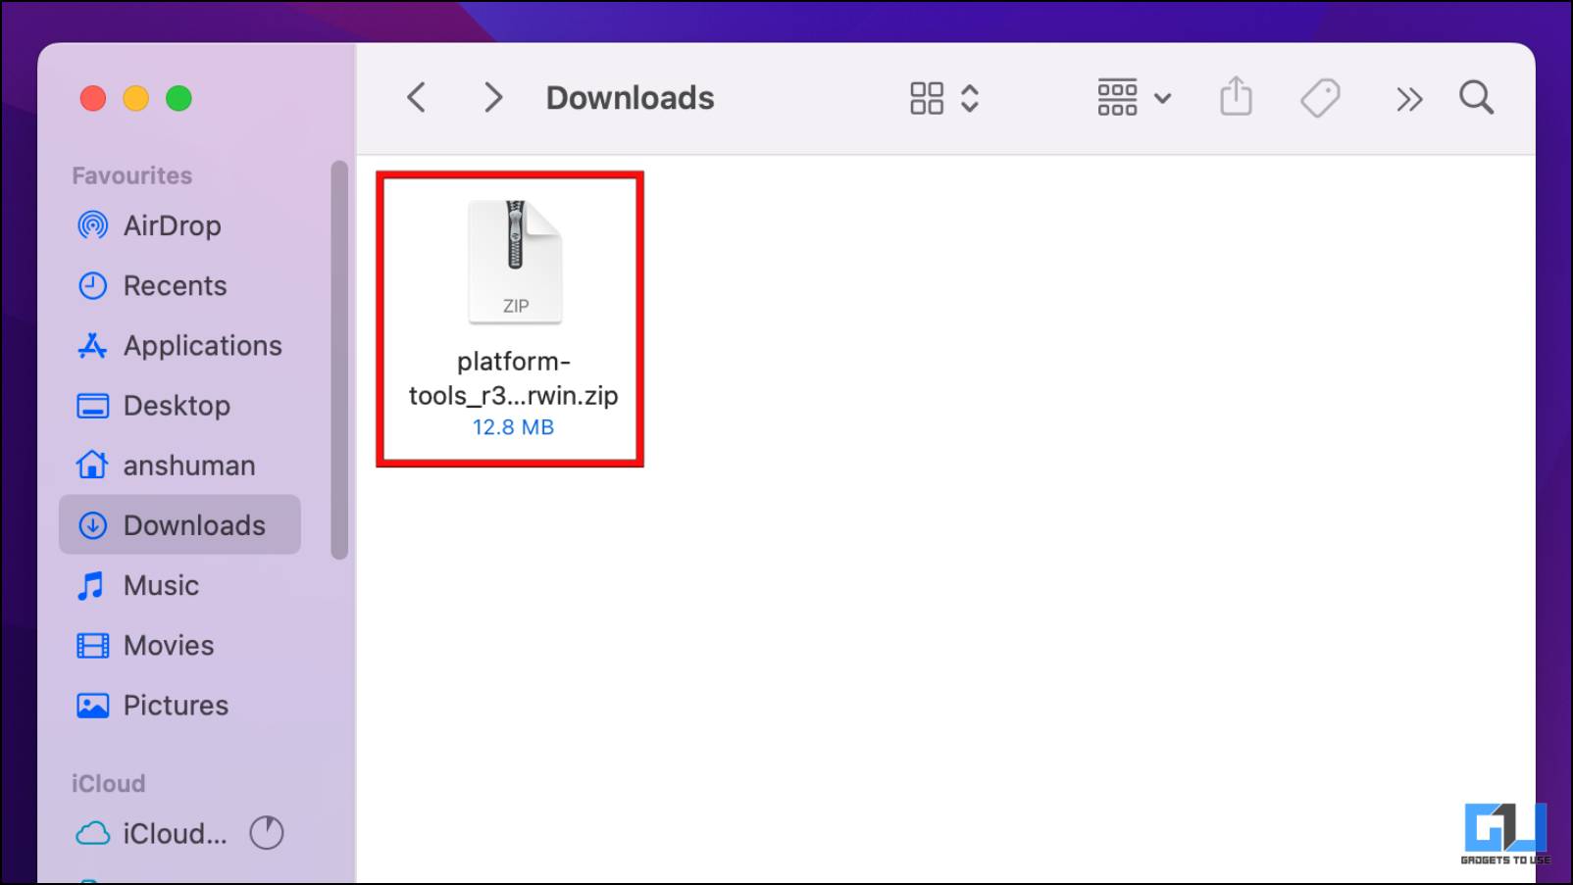The image size is (1573, 885).
Task: Go to the Desktop folder
Action: tap(177, 405)
